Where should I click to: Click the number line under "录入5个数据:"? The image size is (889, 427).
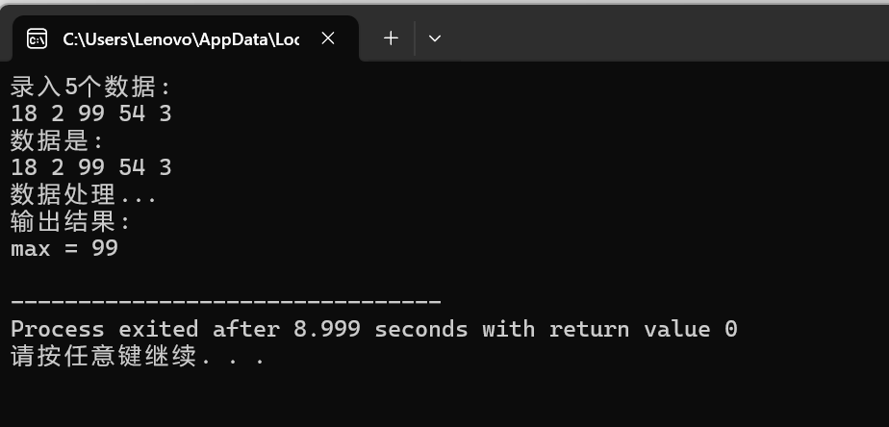coord(90,114)
